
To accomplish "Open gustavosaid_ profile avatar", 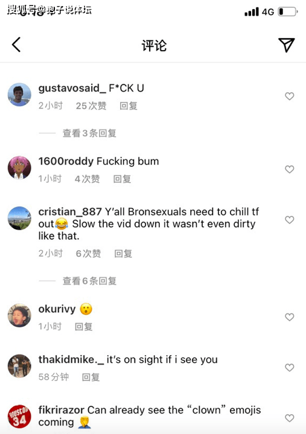I will click(19, 95).
